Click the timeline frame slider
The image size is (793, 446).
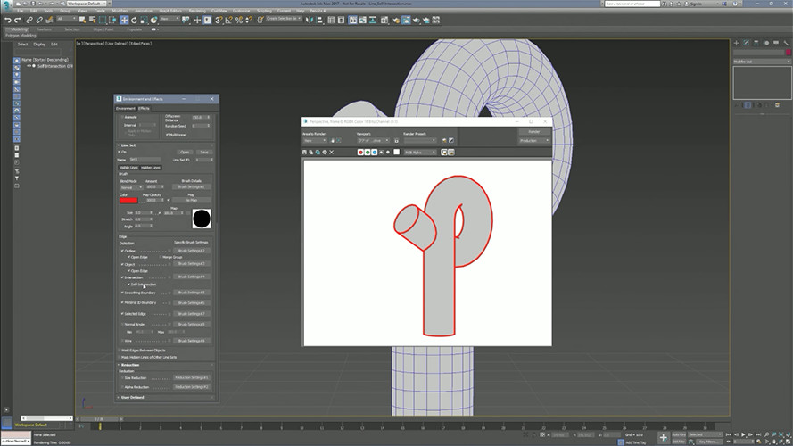pos(100,419)
